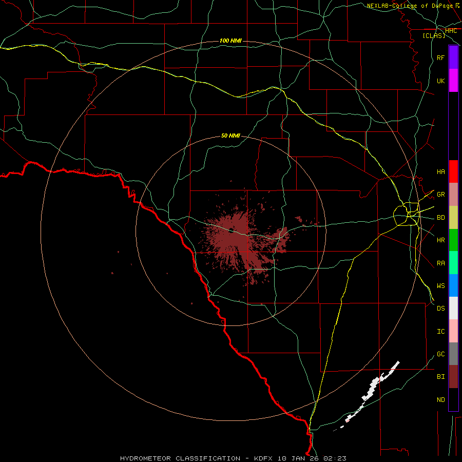Click the IC light pink legend swatch
The height and width of the screenshot is (462, 462).
coord(453,331)
